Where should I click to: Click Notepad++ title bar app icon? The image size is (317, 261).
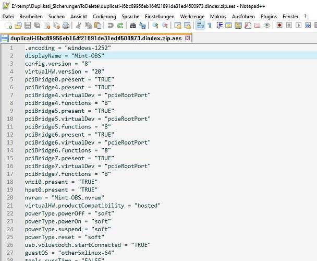6,6
